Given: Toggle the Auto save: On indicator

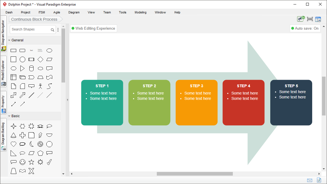Looking at the screenshot, I should coord(305,28).
